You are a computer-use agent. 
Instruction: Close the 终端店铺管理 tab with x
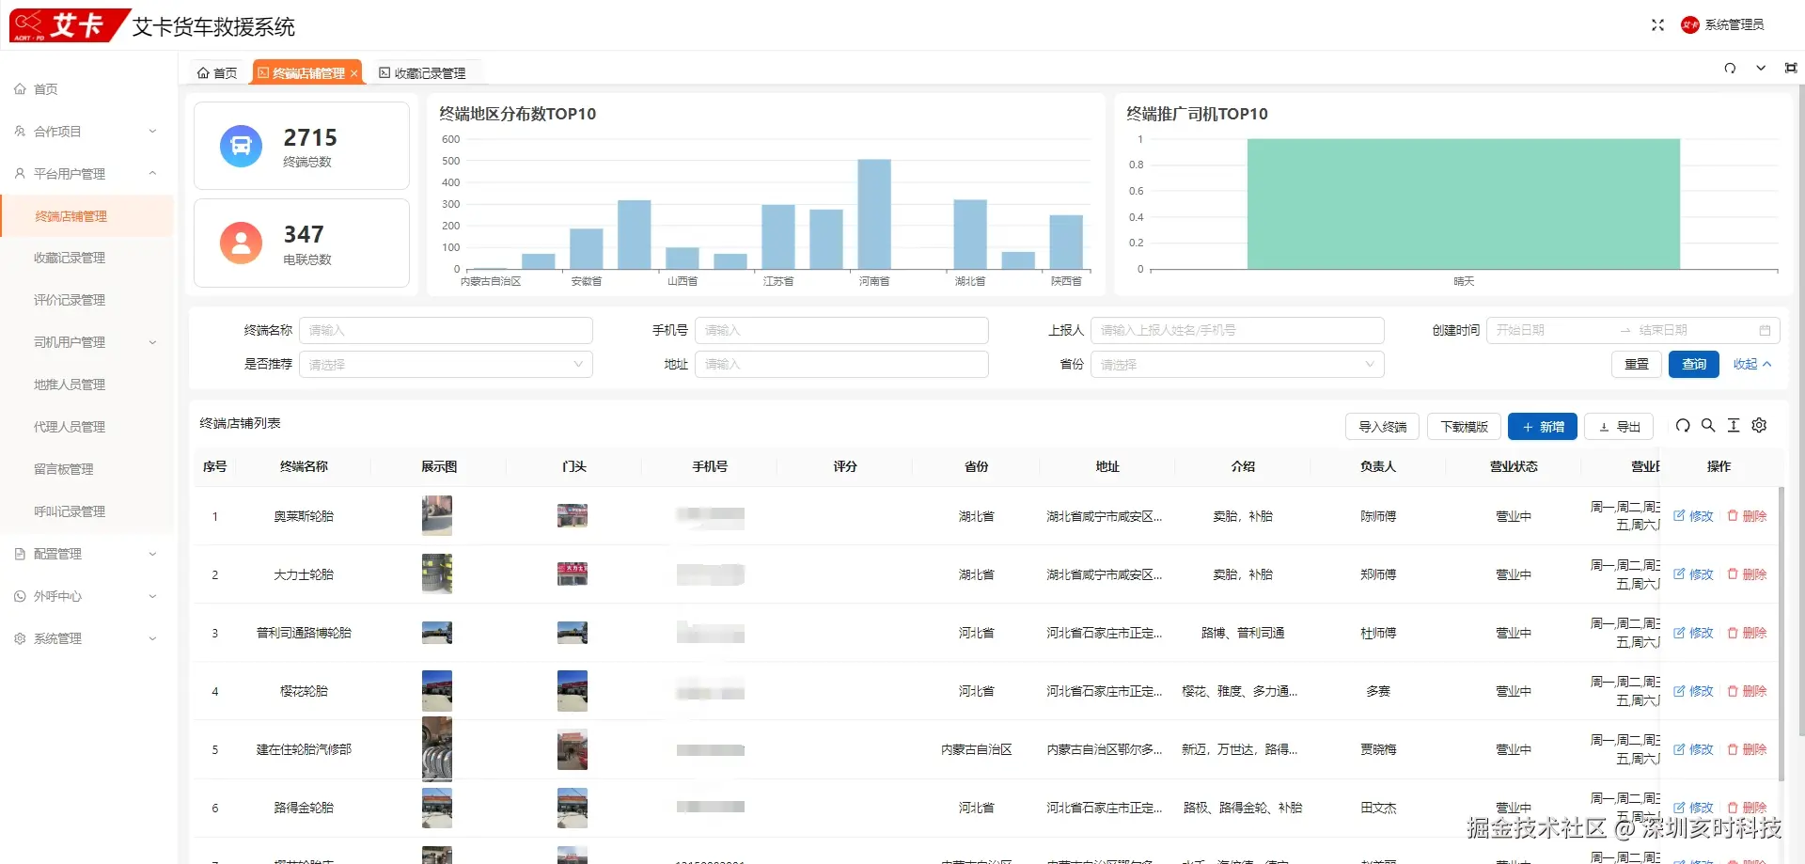353,73
